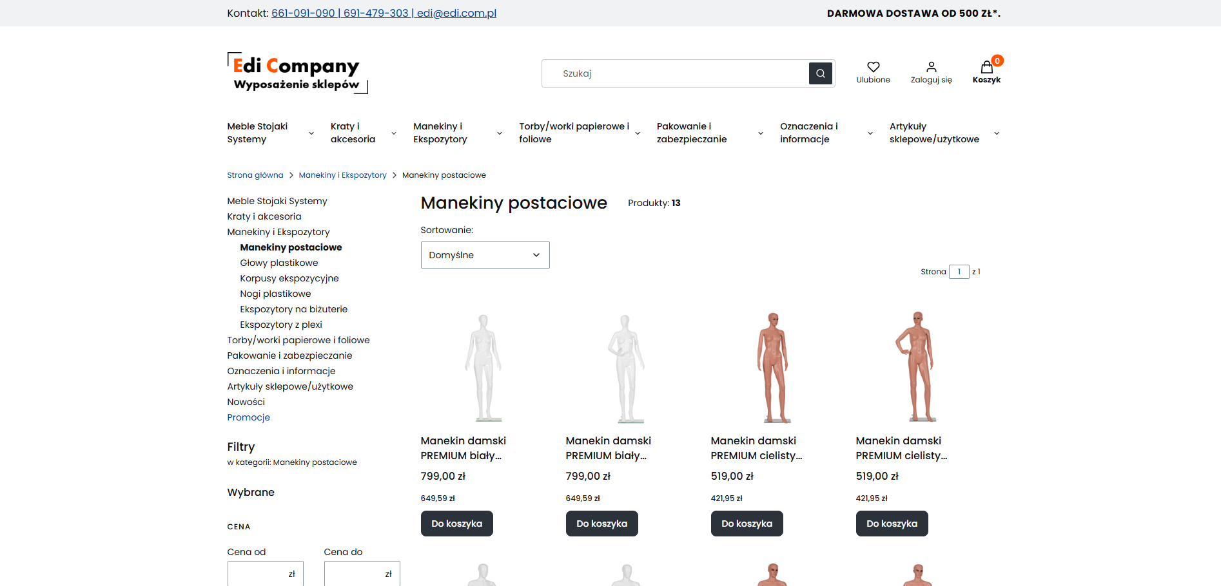This screenshot has height=586, width=1221.
Task: Return to Strona główna via breadcrumb
Action: click(255, 175)
